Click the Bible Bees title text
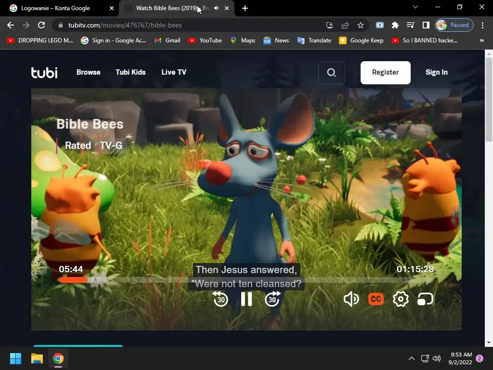Screen dimensions: 493x370 click(90, 124)
